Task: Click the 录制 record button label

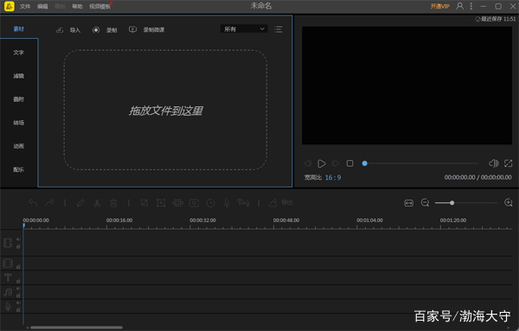Action: point(112,30)
